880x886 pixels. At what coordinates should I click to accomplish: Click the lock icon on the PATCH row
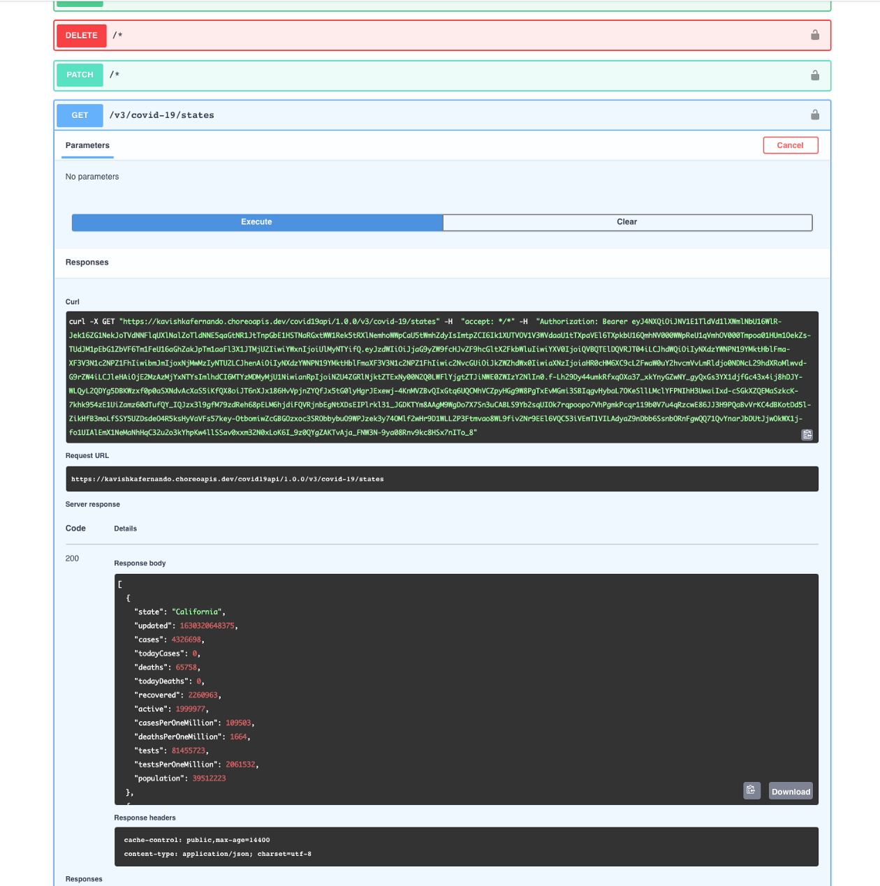click(814, 75)
